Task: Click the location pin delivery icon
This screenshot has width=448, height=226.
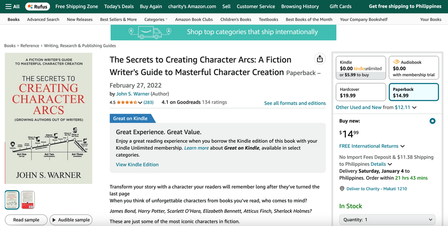Action: coord(342,189)
